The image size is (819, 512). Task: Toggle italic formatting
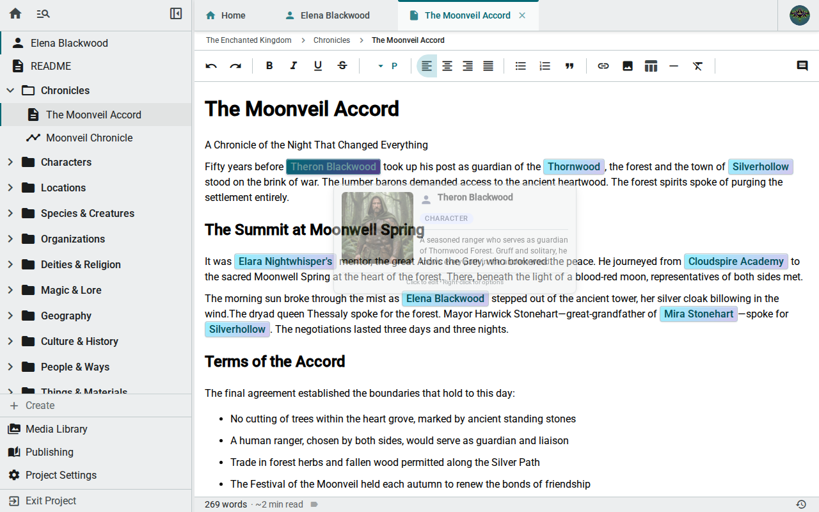pyautogui.click(x=294, y=66)
